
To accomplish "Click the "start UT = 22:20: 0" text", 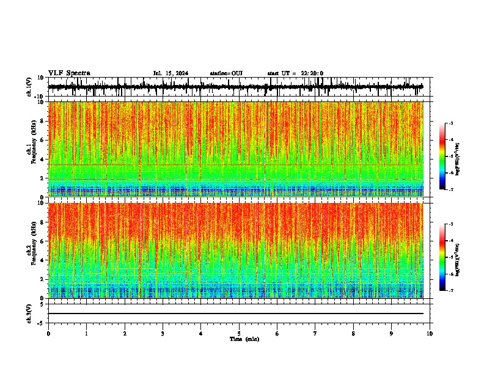I will point(295,73).
